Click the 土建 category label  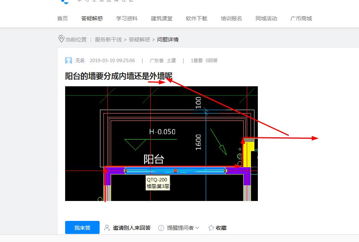coord(171,61)
